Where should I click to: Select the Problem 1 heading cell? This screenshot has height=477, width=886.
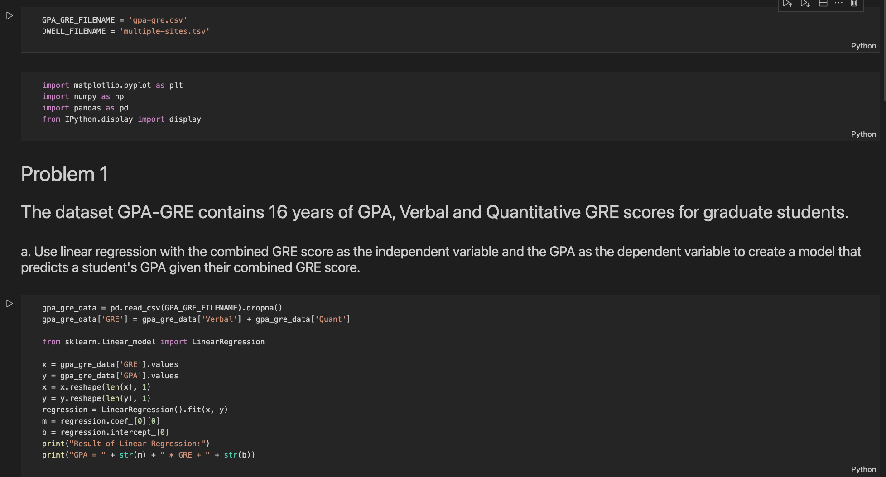click(65, 174)
